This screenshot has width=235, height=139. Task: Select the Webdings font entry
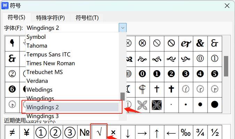pos(73,90)
